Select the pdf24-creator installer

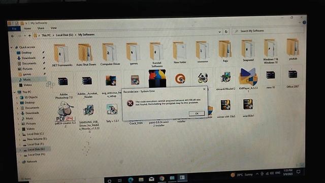(65, 114)
